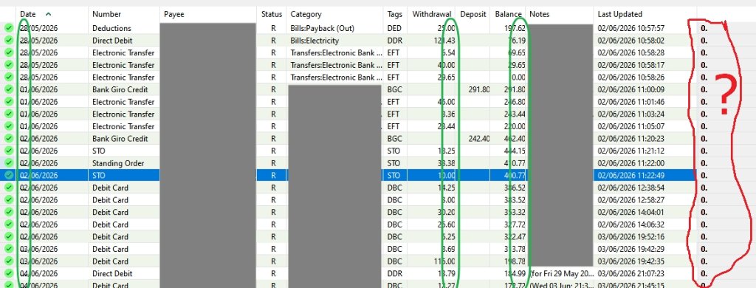Screen dimensions: 756x288
Task: Click the balance cell showing 76.19
Action: (x=517, y=41)
